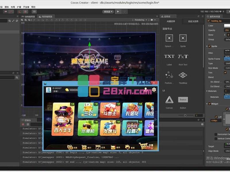Choose the Rich Text node icon
Viewport: 230px width, 172px height.
pyautogui.click(x=183, y=56)
